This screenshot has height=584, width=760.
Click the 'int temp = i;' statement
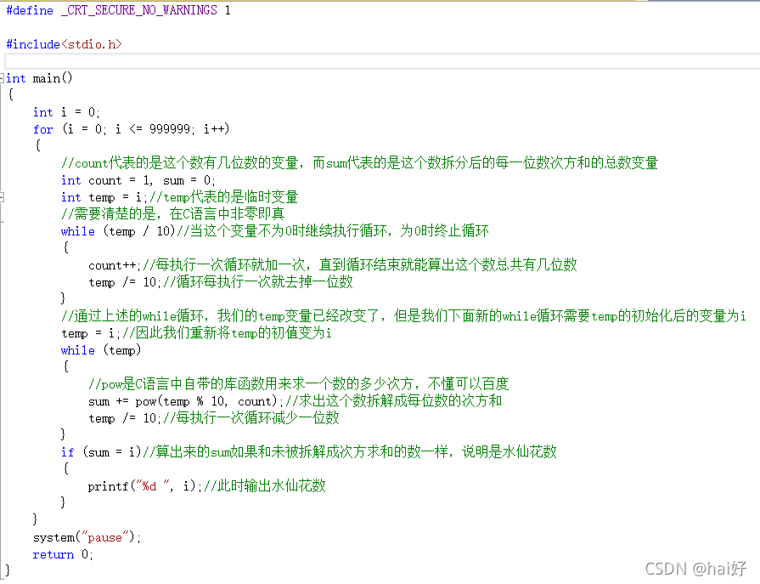pos(104,197)
